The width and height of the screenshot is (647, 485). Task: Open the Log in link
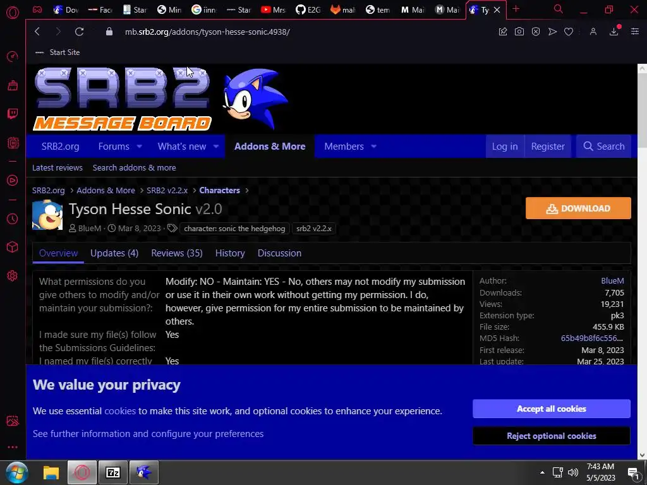coord(505,147)
